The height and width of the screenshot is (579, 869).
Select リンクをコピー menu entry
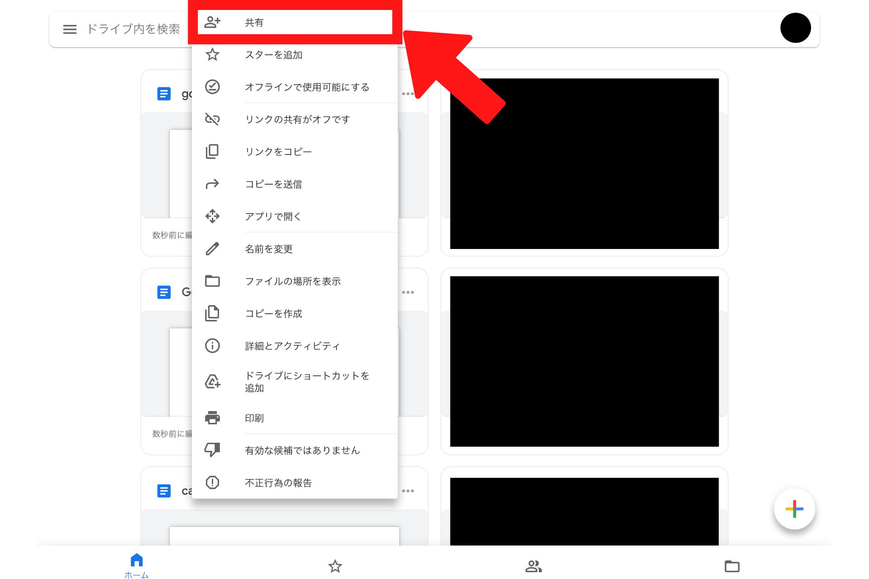(295, 152)
